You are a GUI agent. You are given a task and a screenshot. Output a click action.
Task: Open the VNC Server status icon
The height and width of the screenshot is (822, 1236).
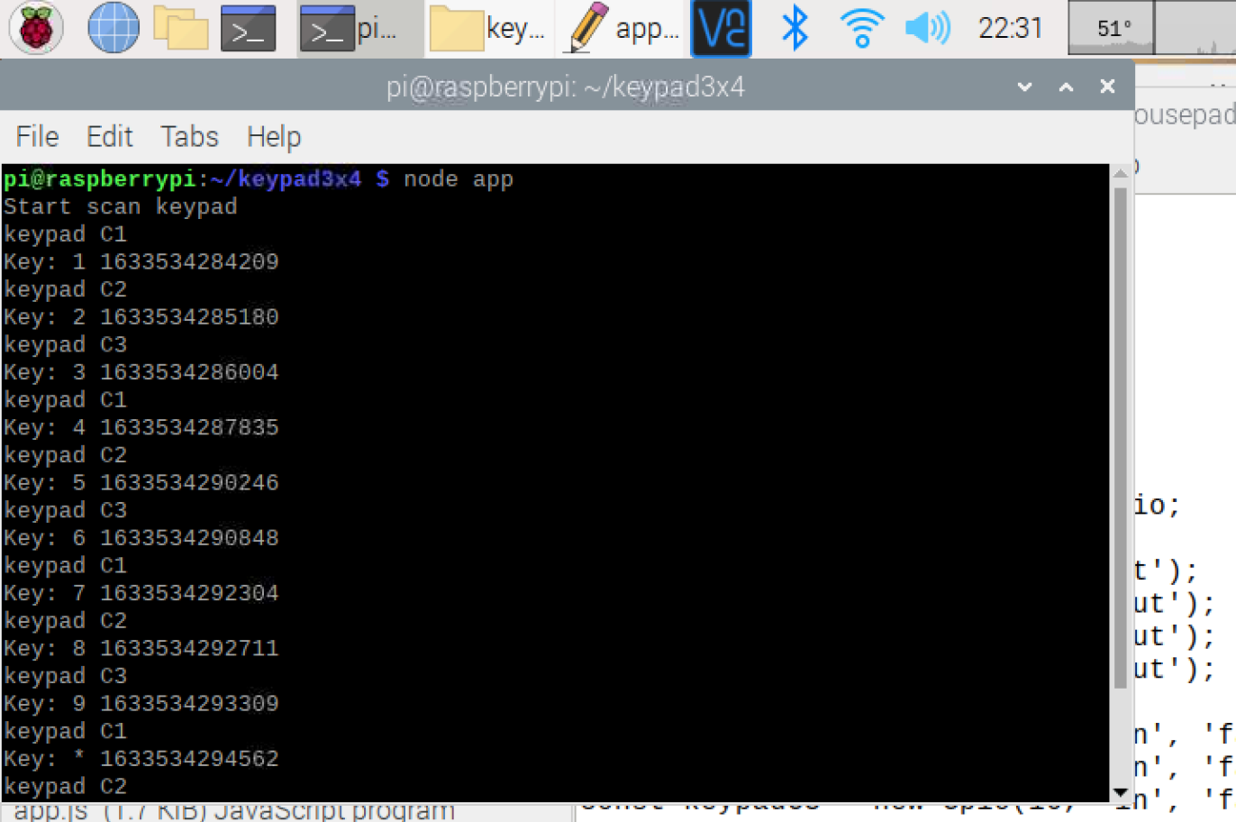(721, 28)
